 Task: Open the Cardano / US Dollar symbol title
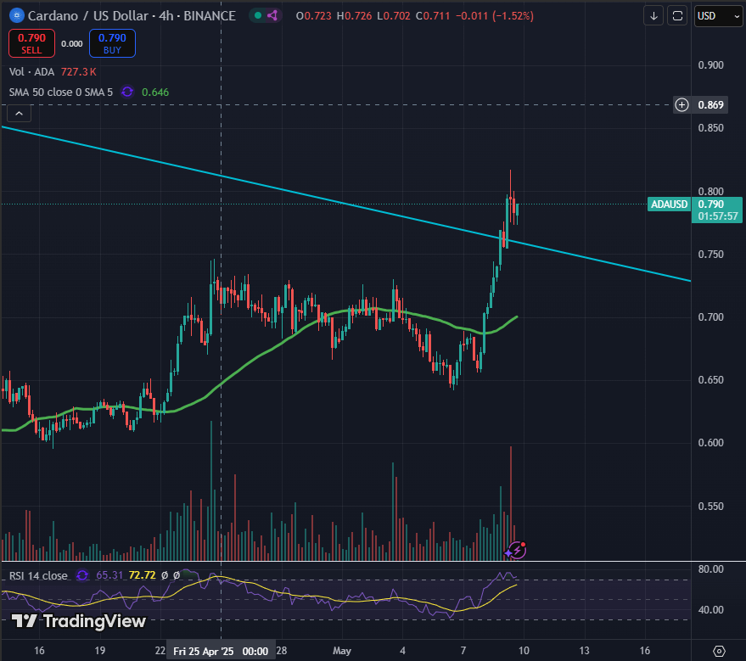click(x=132, y=15)
